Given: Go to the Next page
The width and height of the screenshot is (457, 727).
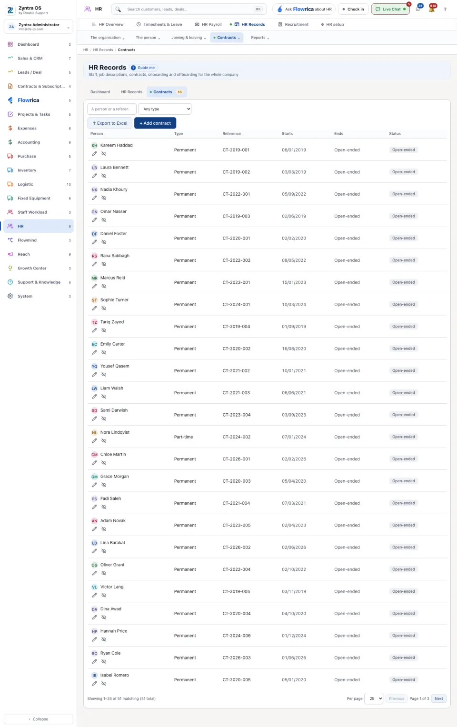Looking at the screenshot, I should pyautogui.click(x=439, y=698).
